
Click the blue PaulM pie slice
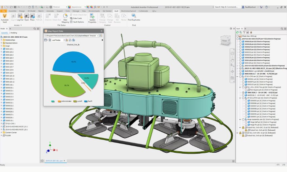[x=73, y=62]
